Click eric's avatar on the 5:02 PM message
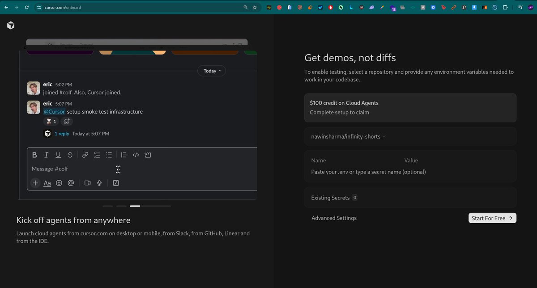The image size is (537, 288). click(34, 88)
